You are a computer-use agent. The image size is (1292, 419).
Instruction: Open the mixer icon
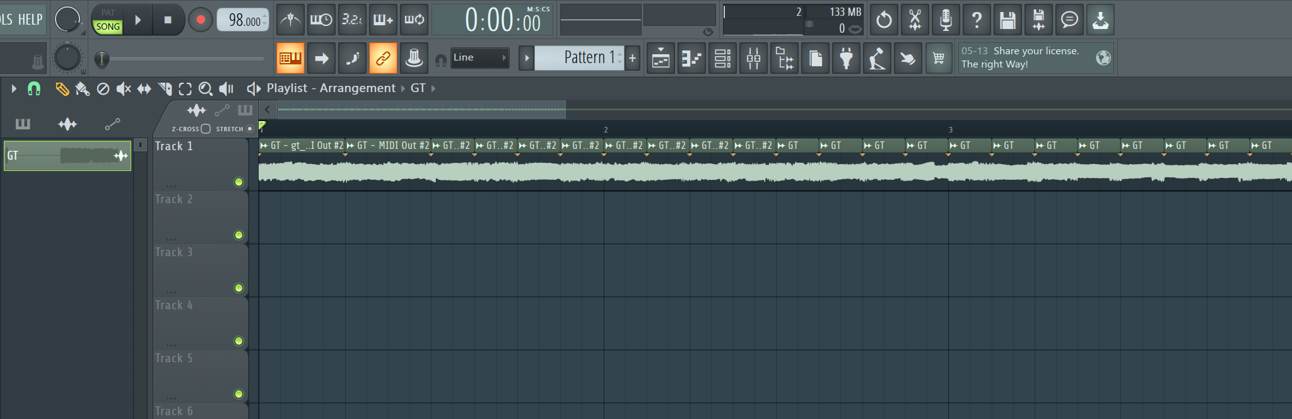753,59
